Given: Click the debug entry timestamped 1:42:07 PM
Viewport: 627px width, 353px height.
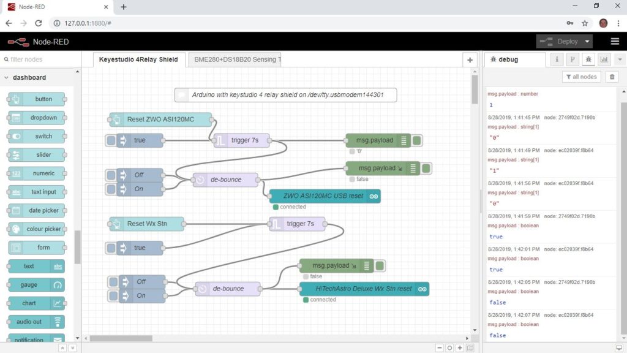Looking at the screenshot, I should point(551,325).
